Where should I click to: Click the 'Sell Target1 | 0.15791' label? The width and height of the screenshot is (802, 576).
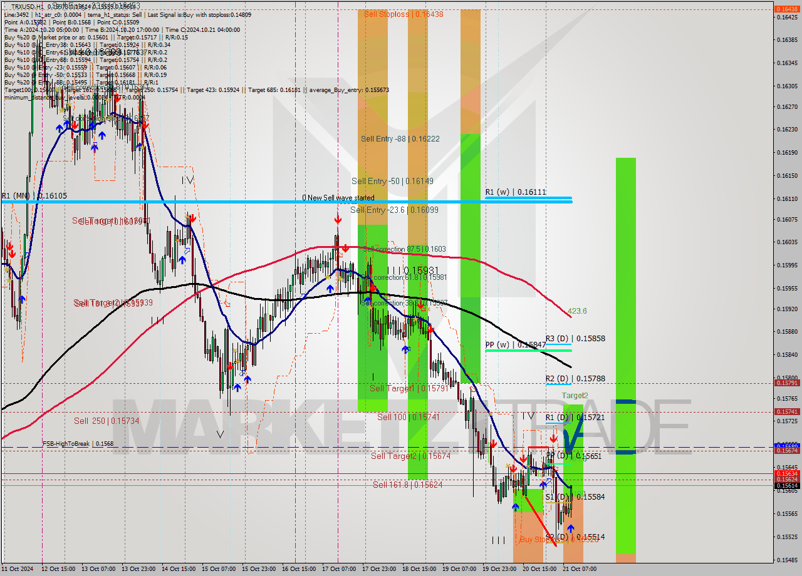(x=409, y=389)
